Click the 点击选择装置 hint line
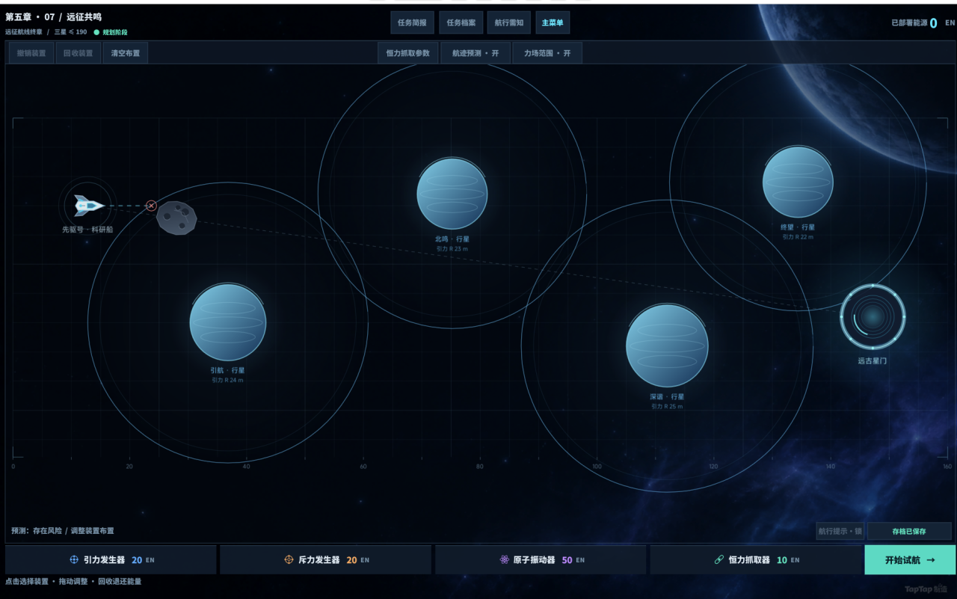Image resolution: width=957 pixels, height=599 pixels. click(x=73, y=581)
